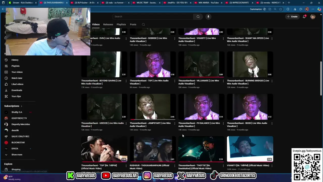Open a new browser tab
The image size is (323, 182).
289,3
